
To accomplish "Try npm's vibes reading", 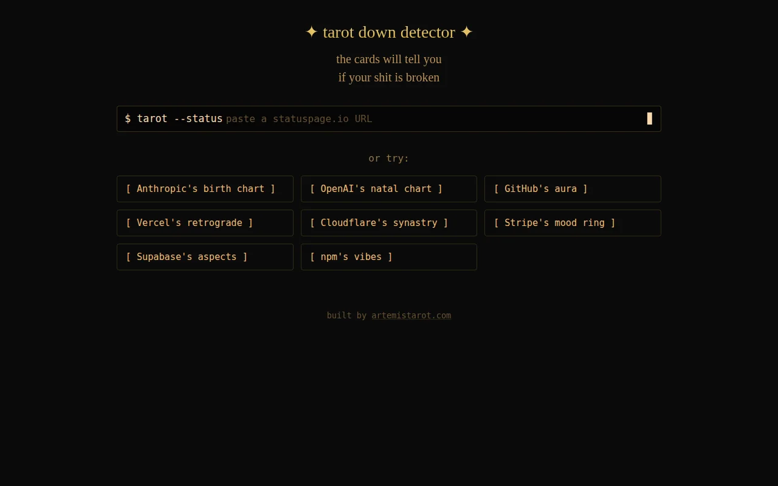I will (389, 257).
